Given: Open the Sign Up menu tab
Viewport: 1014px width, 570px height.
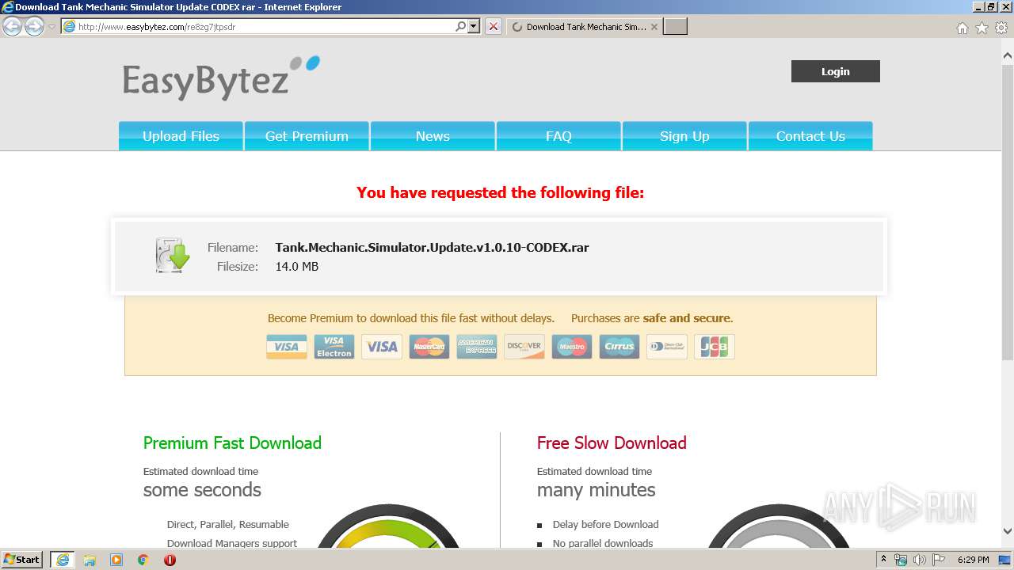Looking at the screenshot, I should pyautogui.click(x=684, y=136).
